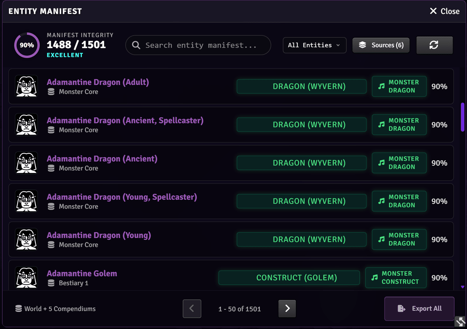Click the refresh manifest icon button
The width and height of the screenshot is (467, 329).
[x=434, y=45]
